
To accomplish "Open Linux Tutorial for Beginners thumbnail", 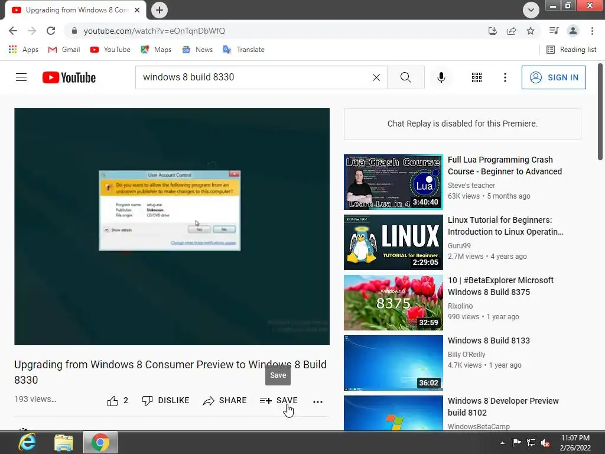I will click(x=393, y=242).
